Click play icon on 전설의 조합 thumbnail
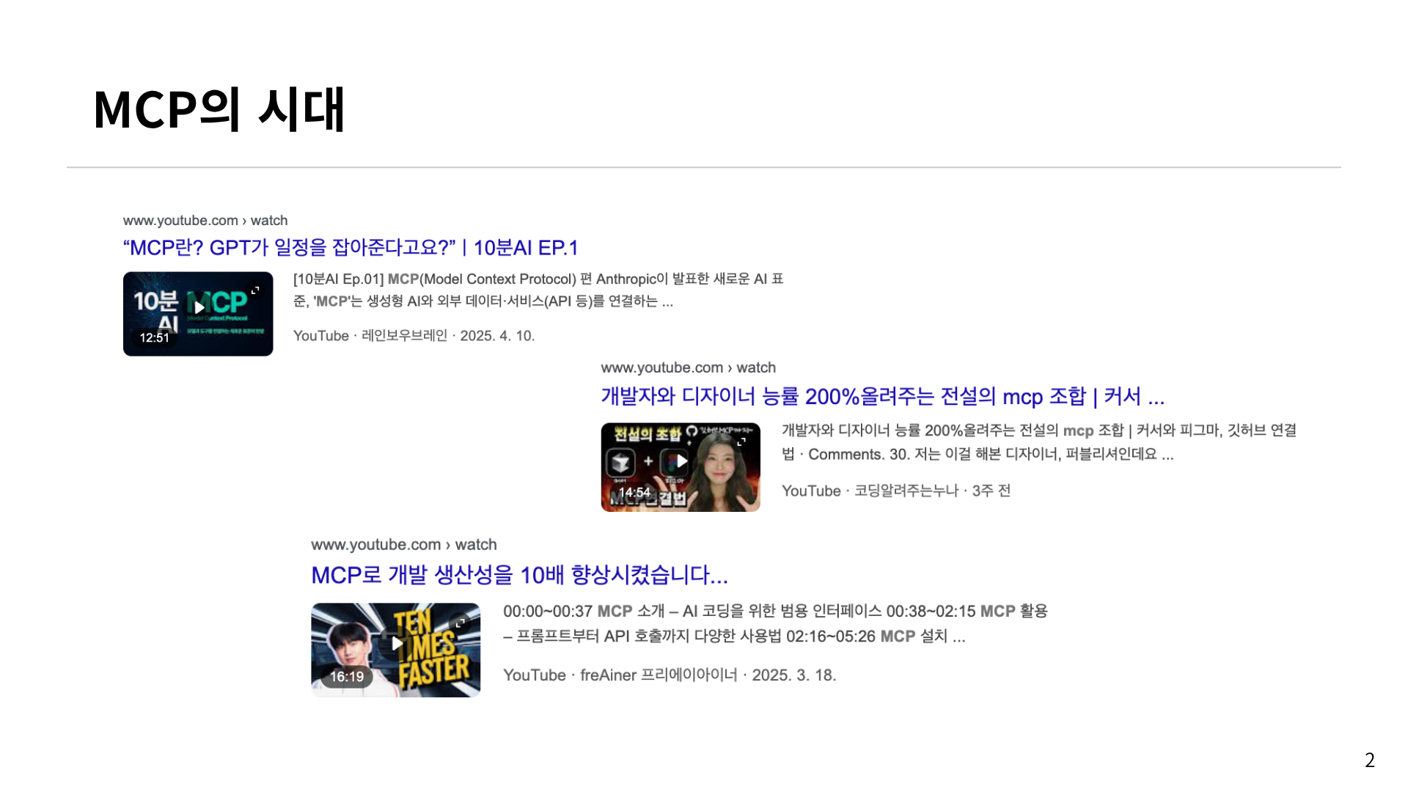 [681, 461]
